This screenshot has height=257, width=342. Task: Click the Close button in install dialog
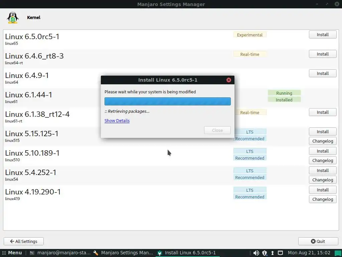pyautogui.click(x=217, y=130)
